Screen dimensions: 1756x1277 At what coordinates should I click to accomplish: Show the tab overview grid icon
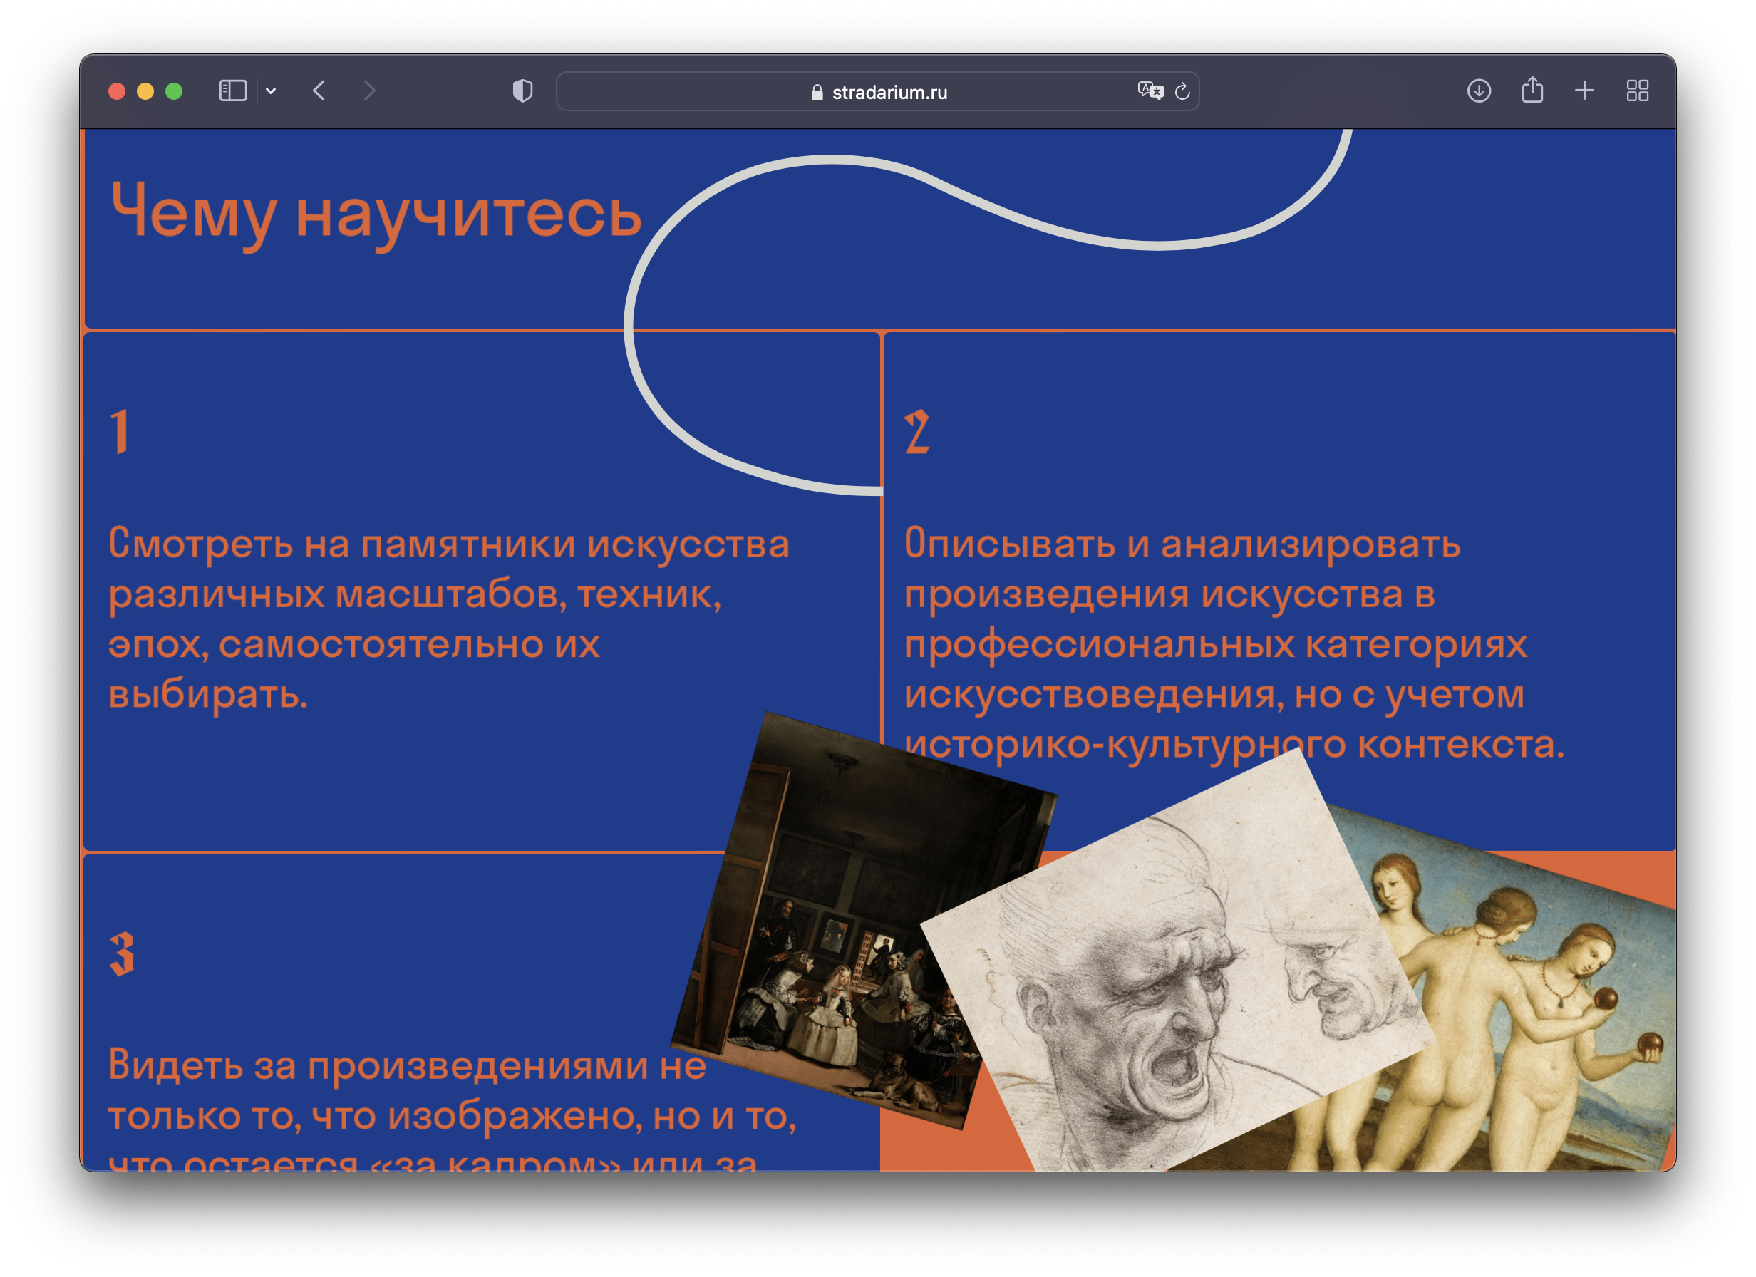tap(1637, 91)
